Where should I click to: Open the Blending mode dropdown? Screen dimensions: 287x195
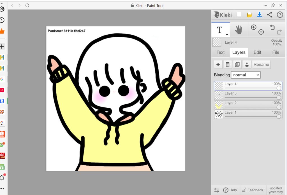click(x=246, y=75)
